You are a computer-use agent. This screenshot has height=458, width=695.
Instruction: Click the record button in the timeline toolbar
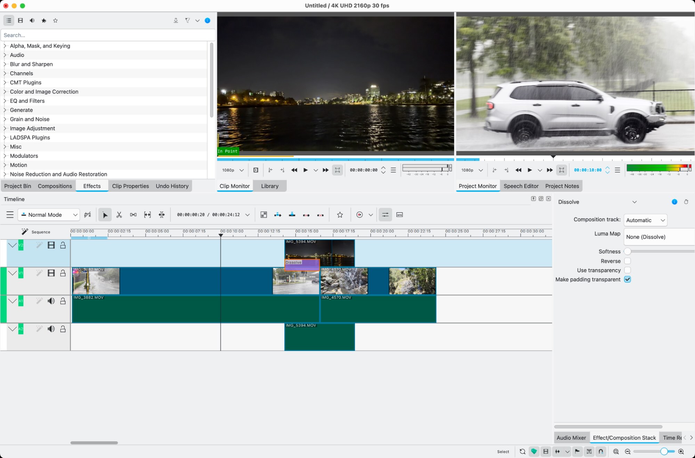359,215
